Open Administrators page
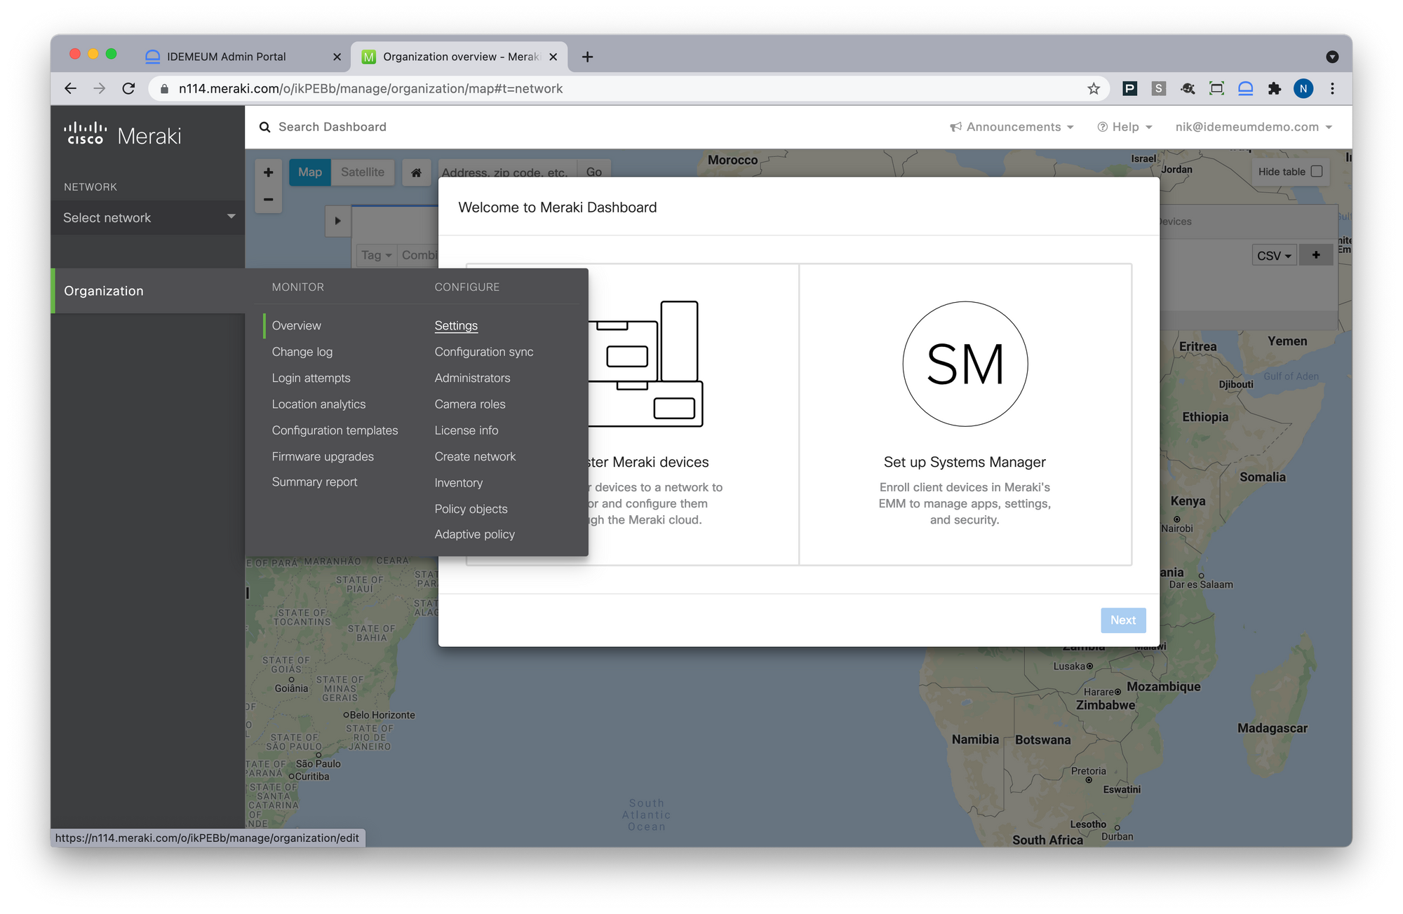 [472, 378]
